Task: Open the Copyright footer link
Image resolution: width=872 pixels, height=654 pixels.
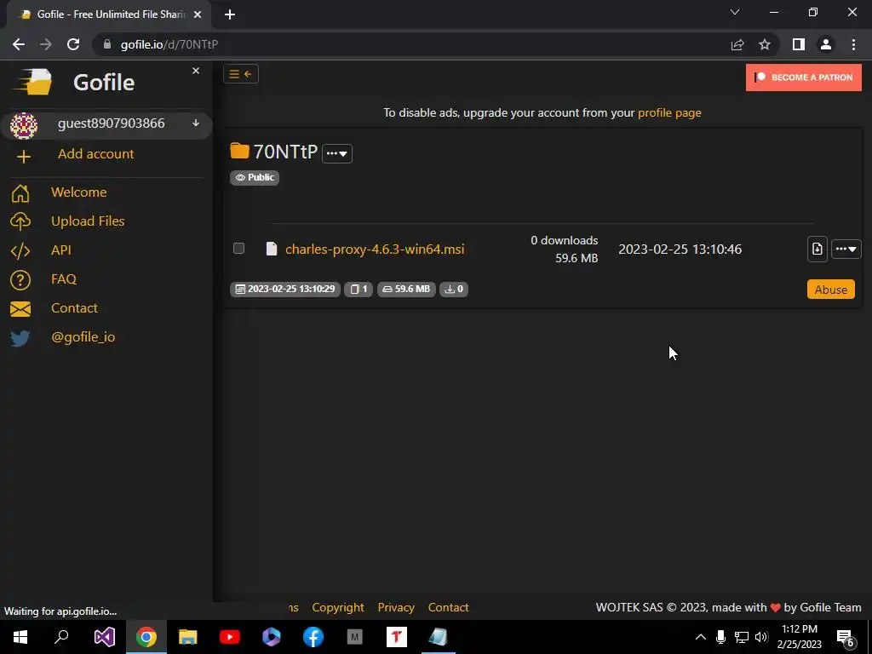Action: point(338,607)
